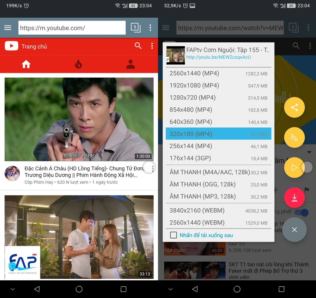Screen dimensions: 316x298
Task: Open options menu for Đặc Cảnh Á Châu video
Action: click(x=153, y=169)
